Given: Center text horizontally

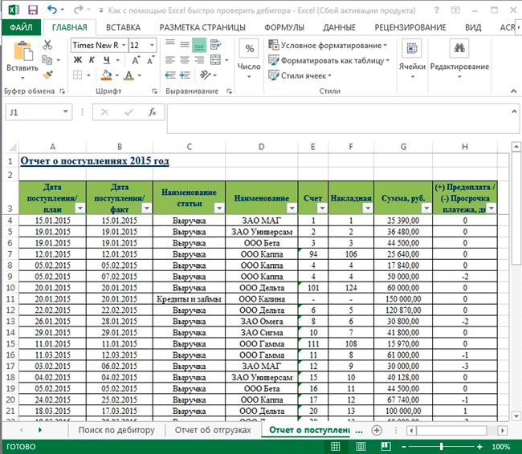Looking at the screenshot, I should (x=185, y=60).
